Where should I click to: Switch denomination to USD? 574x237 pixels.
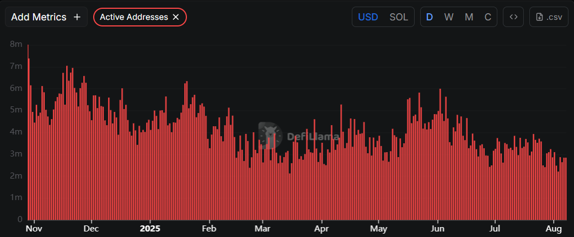tap(368, 17)
